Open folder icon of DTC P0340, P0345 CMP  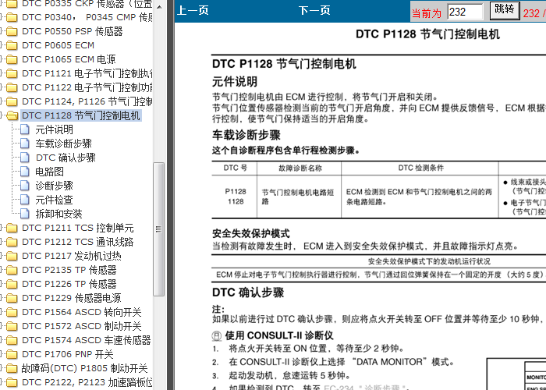coord(12,17)
